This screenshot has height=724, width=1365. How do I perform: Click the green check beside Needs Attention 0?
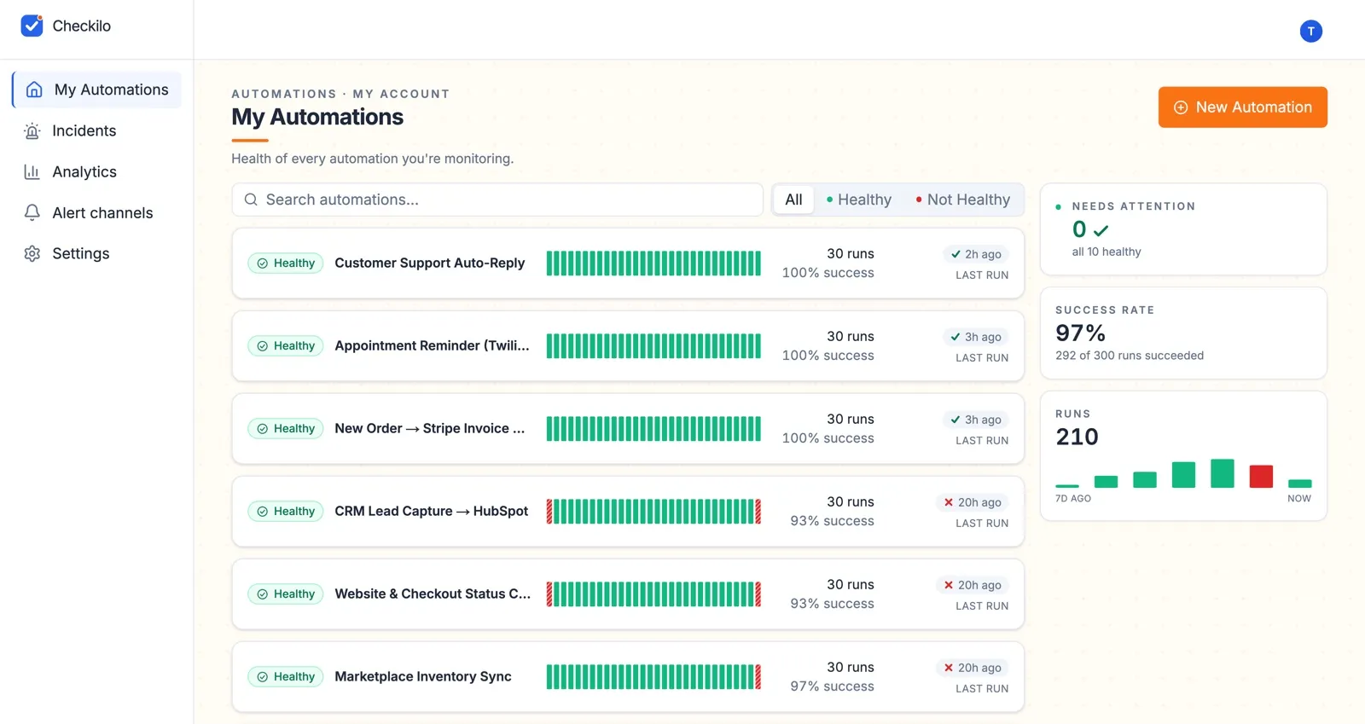point(1101,230)
